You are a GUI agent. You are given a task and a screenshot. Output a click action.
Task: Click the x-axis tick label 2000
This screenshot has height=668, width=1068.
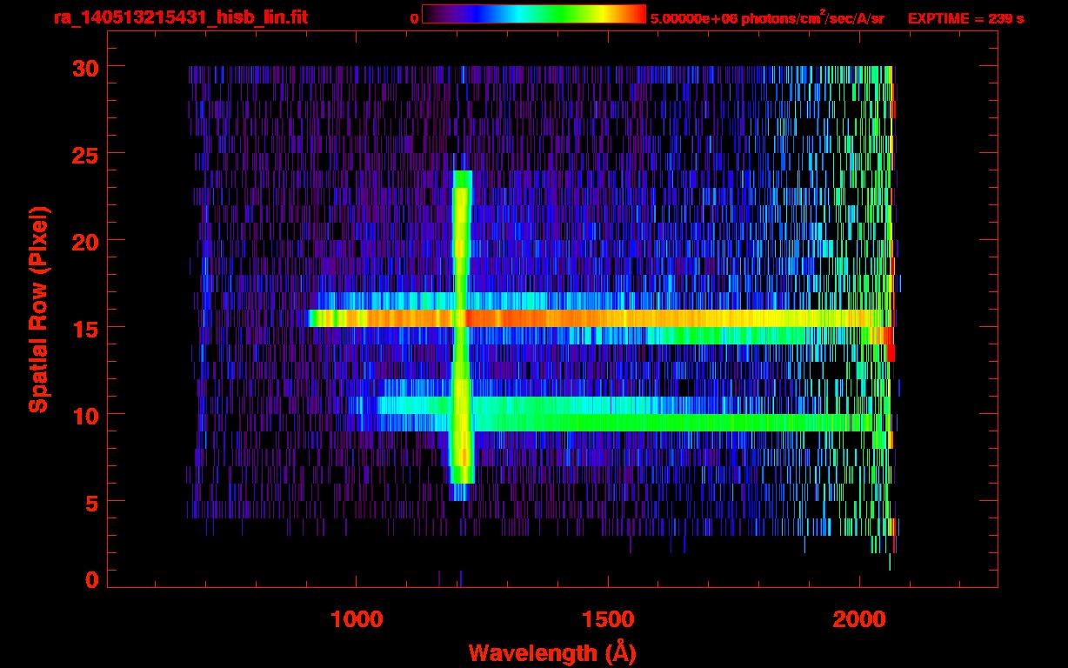click(x=859, y=619)
